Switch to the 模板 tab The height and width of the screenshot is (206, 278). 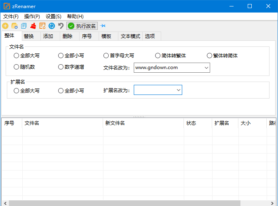point(108,36)
